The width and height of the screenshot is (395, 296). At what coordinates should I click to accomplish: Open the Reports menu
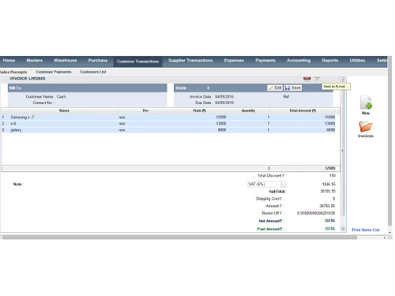330,61
